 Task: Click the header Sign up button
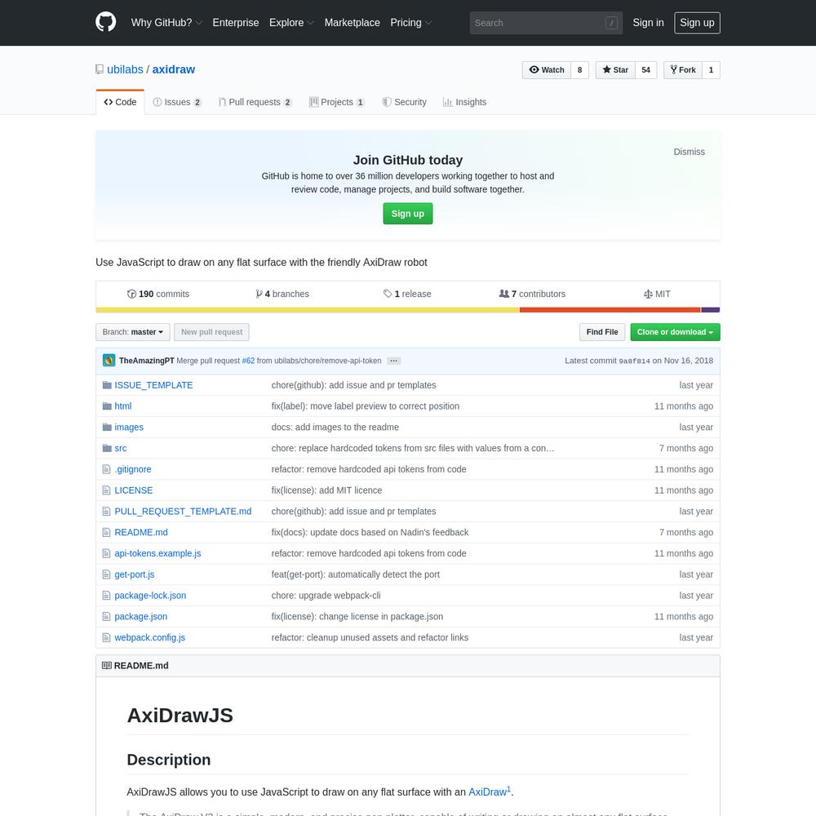tap(697, 23)
